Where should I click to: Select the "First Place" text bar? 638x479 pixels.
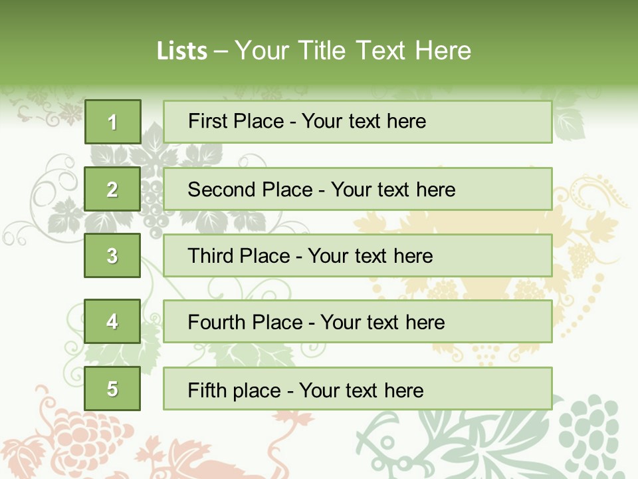pos(358,122)
